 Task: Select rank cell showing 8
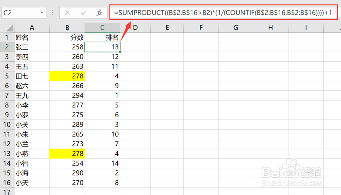(102, 183)
